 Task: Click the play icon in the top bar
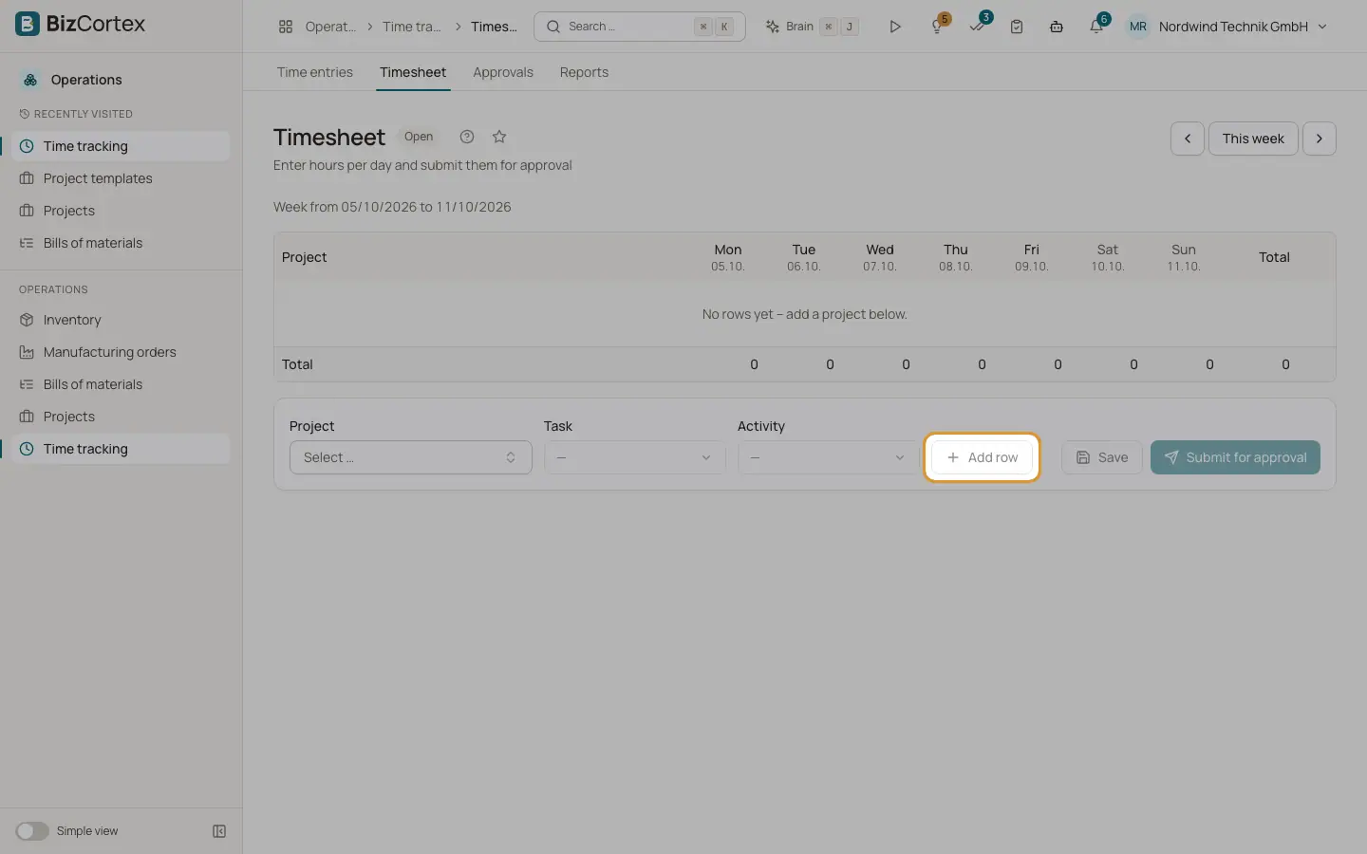(x=894, y=27)
